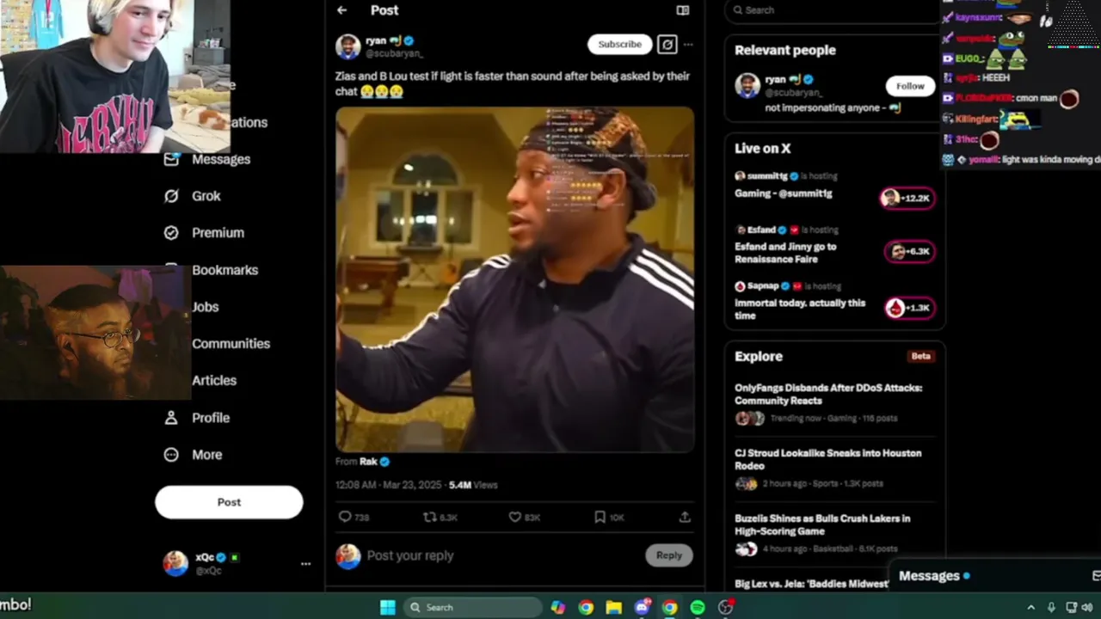The height and width of the screenshot is (619, 1101).
Task: Follow ryan in Relevant people
Action: pos(910,86)
